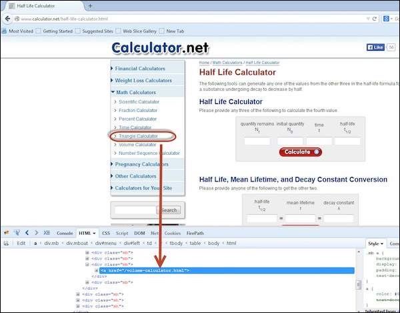
Task: Switch to the CSS tab
Action: click(x=106, y=233)
